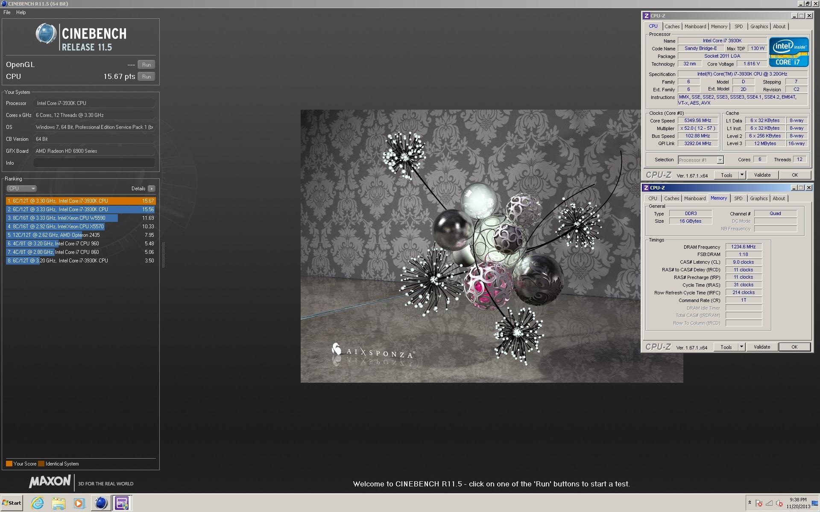The width and height of the screenshot is (820, 512).
Task: Select ranking row 2 with score 15.56
Action: (81, 209)
